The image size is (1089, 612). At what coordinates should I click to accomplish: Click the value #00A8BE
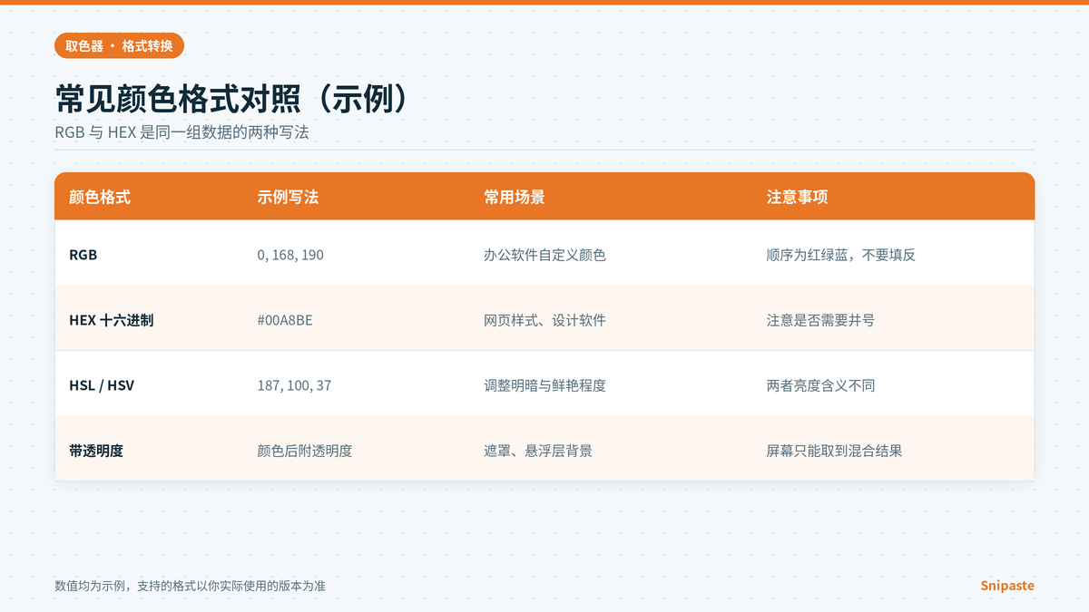pos(286,320)
